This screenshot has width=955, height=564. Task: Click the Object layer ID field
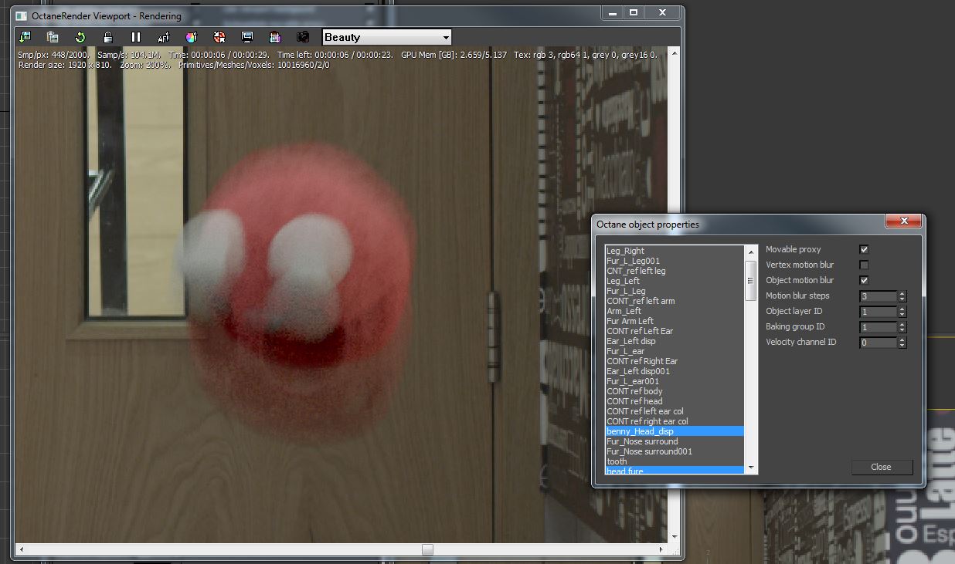pos(878,312)
